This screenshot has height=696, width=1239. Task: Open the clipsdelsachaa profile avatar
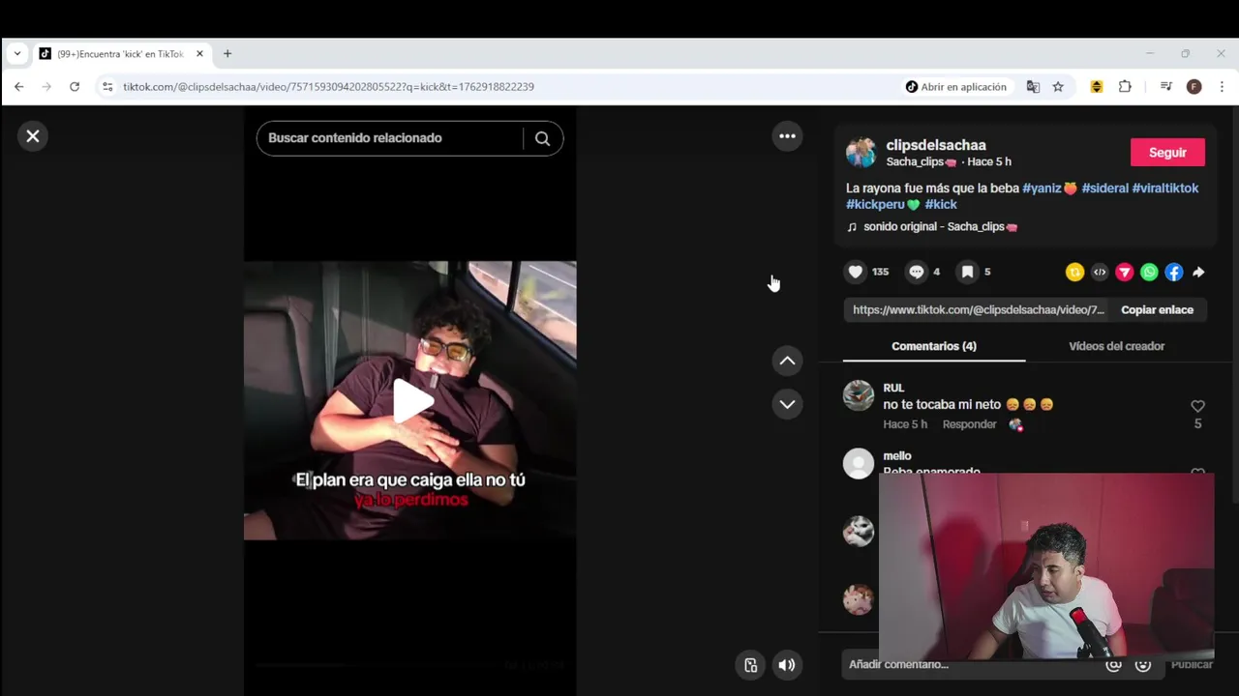click(x=861, y=153)
